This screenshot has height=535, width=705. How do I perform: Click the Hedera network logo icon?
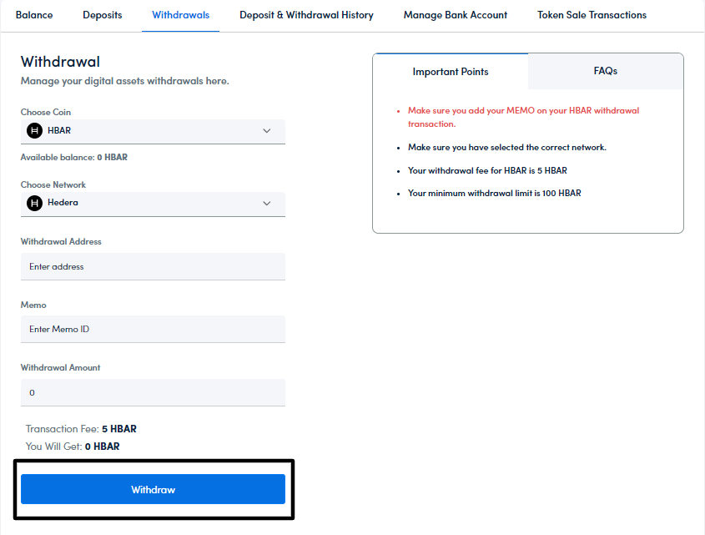34,203
